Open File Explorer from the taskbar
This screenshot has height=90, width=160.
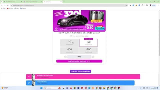pos(104,88)
